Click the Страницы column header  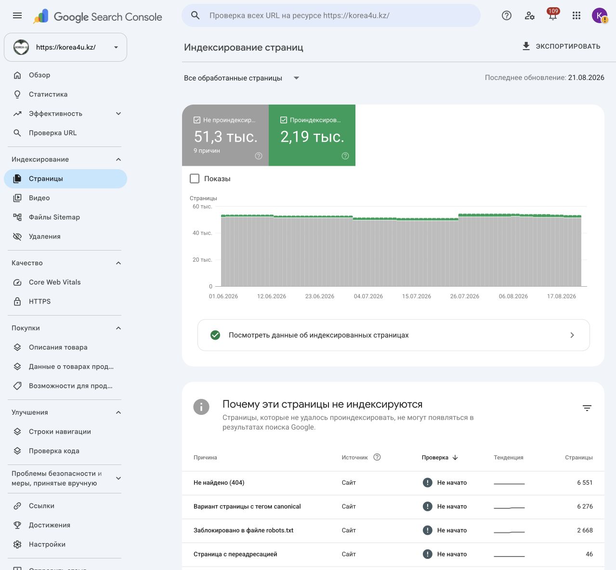coord(578,458)
